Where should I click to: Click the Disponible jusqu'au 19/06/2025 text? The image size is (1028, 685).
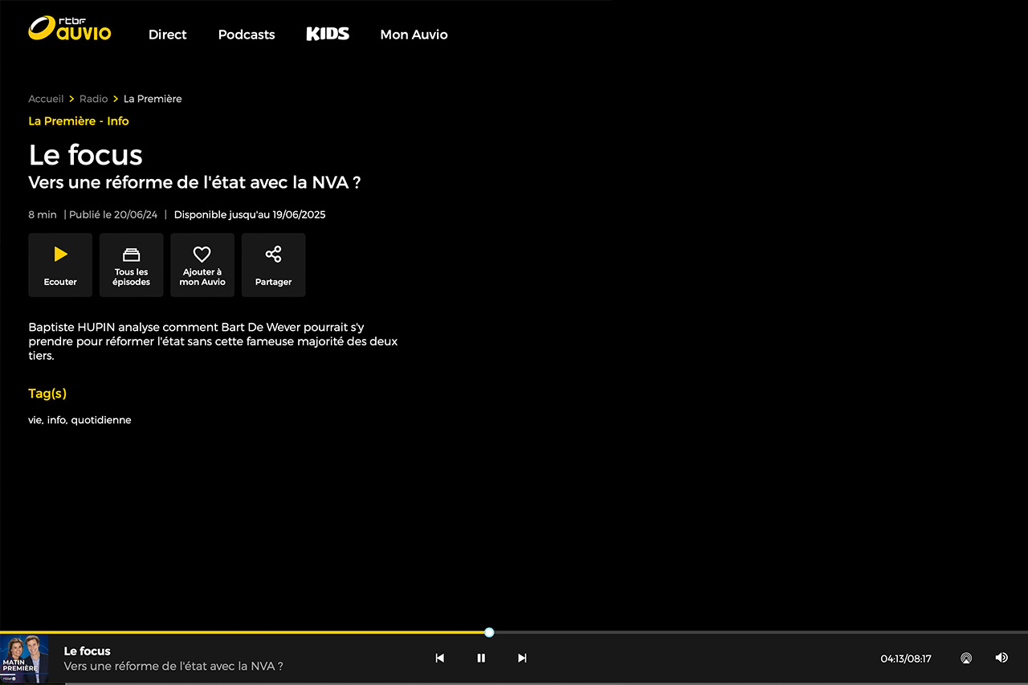coord(250,214)
